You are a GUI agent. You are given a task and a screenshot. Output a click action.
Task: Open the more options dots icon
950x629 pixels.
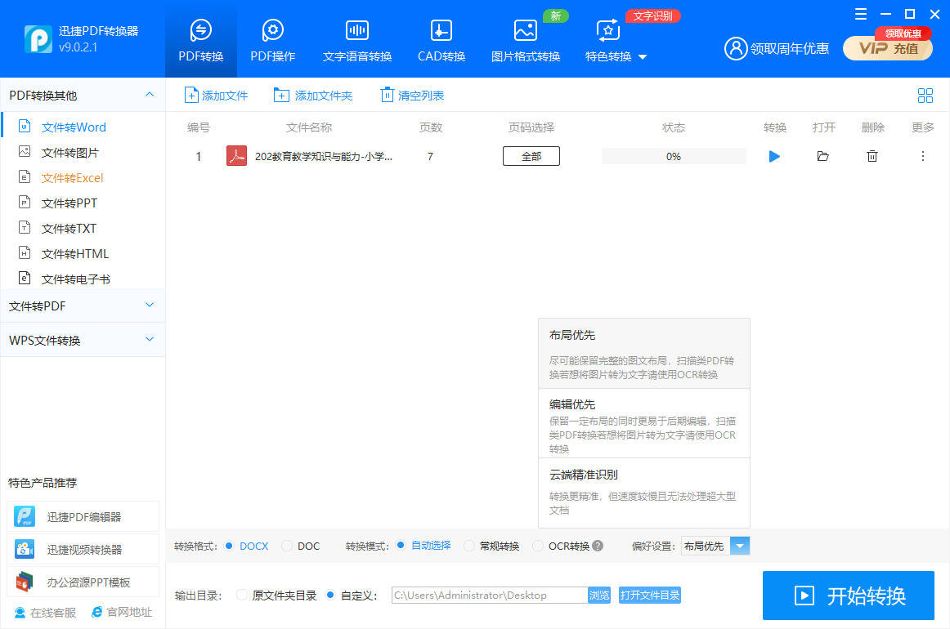tap(923, 156)
